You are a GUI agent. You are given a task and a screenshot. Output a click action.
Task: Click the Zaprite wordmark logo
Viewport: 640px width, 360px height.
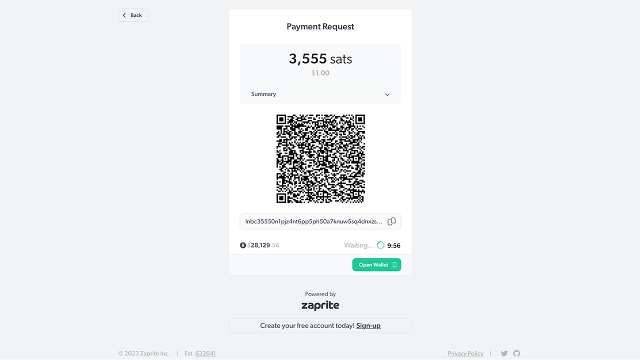pos(320,304)
